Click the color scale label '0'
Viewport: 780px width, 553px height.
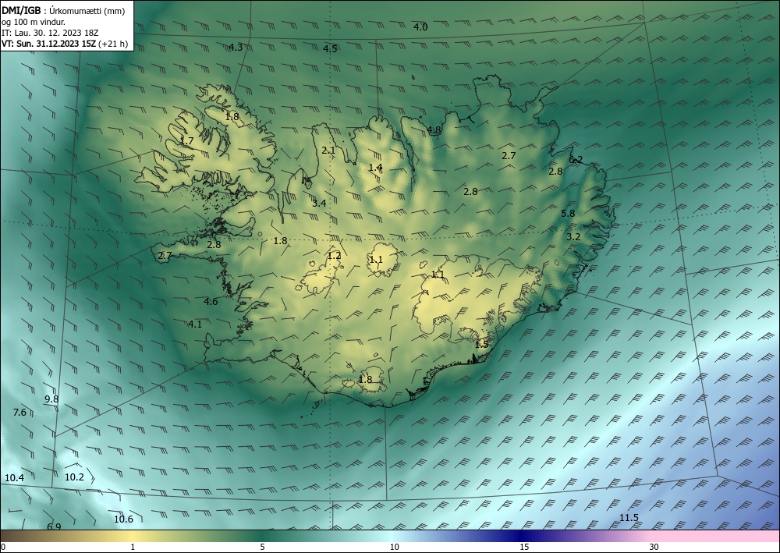[3, 547]
